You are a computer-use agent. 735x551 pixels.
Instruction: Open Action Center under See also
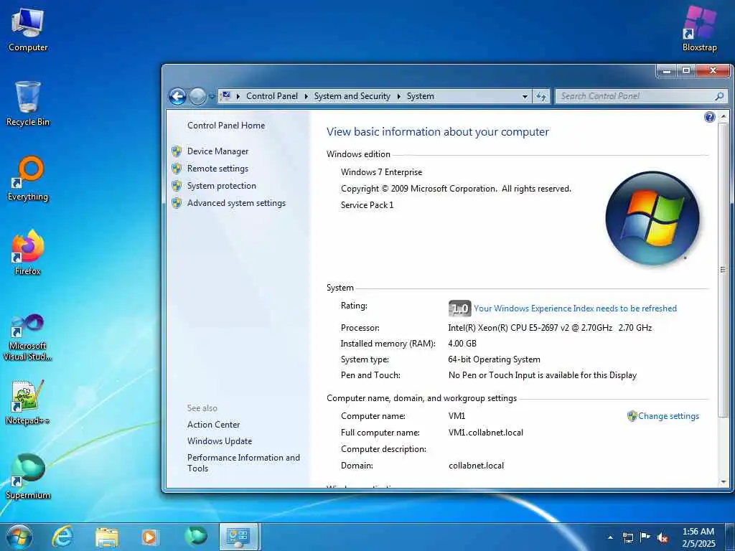[213, 425]
